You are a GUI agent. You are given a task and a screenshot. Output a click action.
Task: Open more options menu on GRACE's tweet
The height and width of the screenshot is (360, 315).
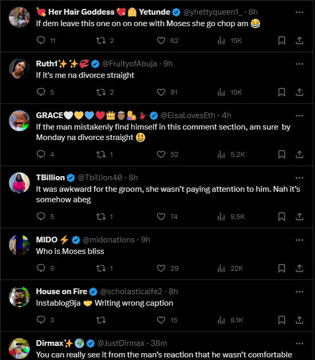point(299,115)
